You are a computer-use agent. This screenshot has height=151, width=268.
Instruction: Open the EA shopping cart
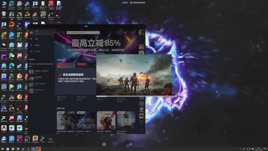(x=125, y=33)
